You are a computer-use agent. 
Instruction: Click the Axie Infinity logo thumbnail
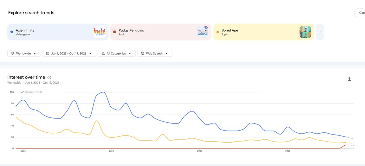[x=99, y=32]
